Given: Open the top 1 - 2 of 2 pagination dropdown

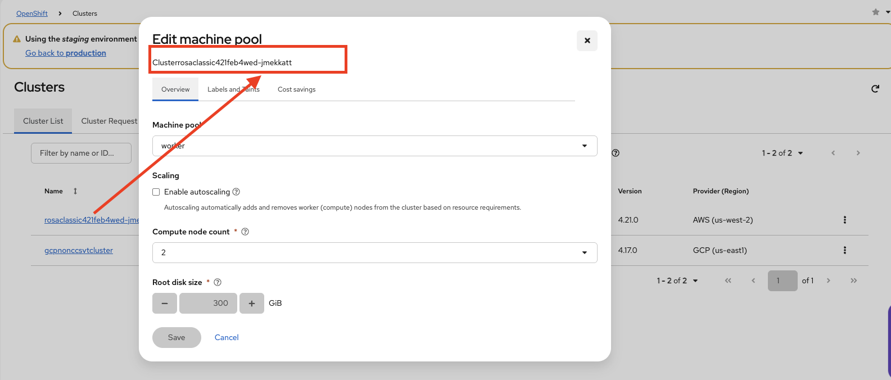Looking at the screenshot, I should pyautogui.click(x=782, y=153).
